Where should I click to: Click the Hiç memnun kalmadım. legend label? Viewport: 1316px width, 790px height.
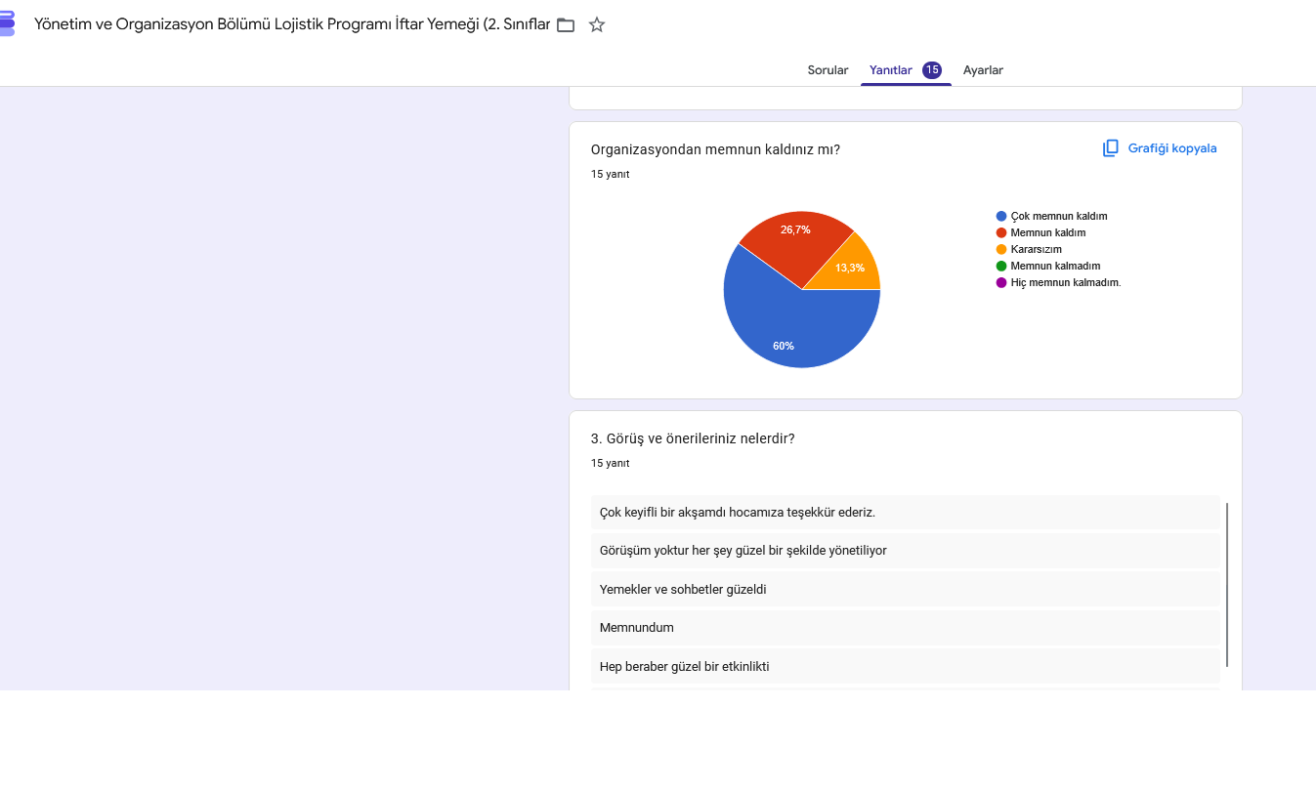coord(1066,282)
